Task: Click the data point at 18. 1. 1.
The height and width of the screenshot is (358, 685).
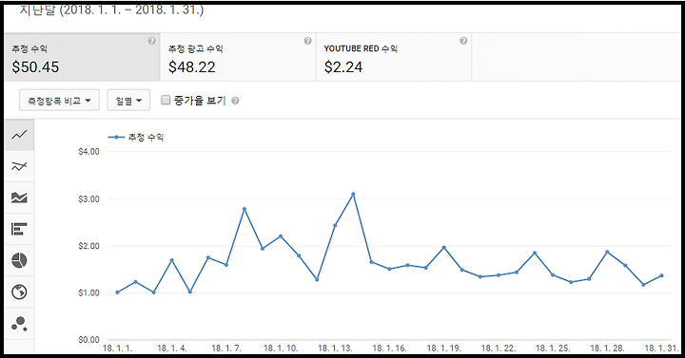Action: pyautogui.click(x=117, y=292)
